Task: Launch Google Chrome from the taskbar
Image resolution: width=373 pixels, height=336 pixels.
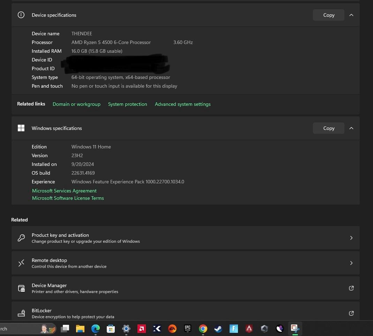Action: (203, 329)
